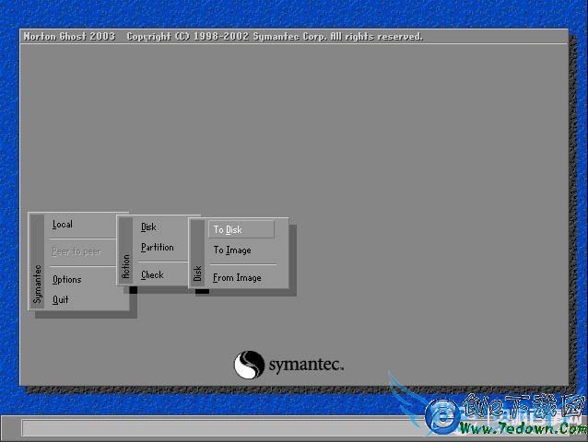Image resolution: width=588 pixels, height=442 pixels.
Task: Click the vertical Action menu label
Action: pos(125,266)
